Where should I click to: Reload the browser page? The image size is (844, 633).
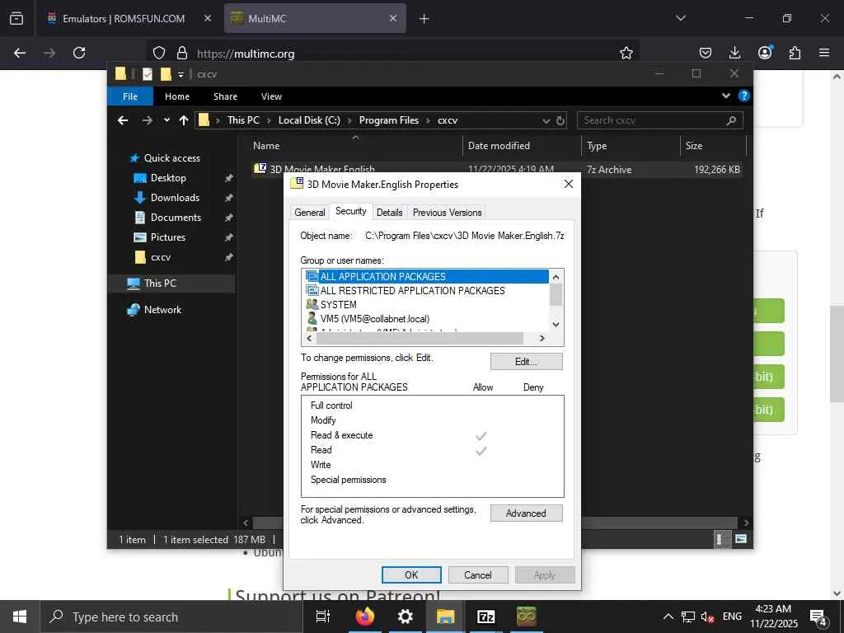pos(79,53)
